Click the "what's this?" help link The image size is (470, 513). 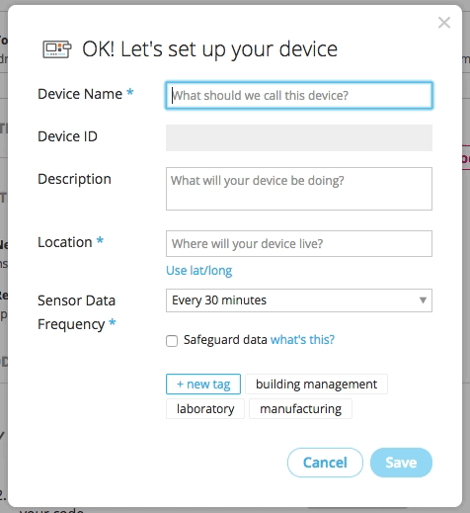coord(302,339)
